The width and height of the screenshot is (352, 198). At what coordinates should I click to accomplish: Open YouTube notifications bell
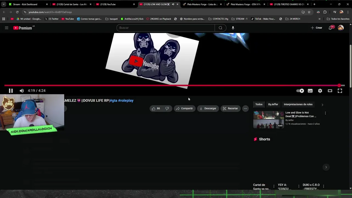click(331, 28)
